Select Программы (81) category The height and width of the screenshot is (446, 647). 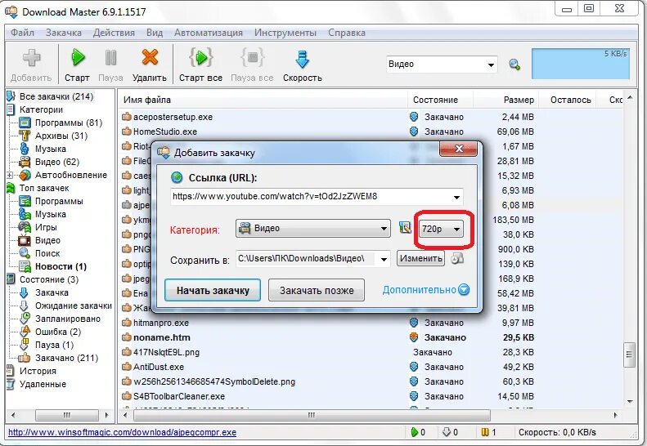tap(69, 123)
